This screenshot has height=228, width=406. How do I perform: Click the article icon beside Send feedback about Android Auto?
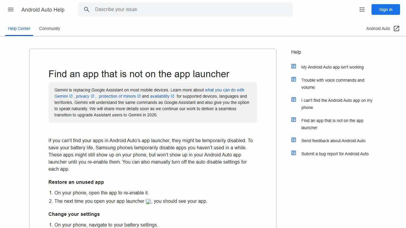coord(294,140)
